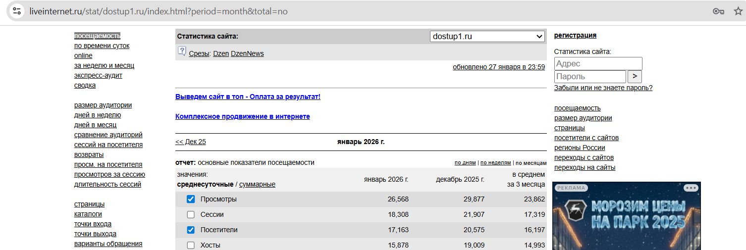Switch report view to по дням

(465, 163)
